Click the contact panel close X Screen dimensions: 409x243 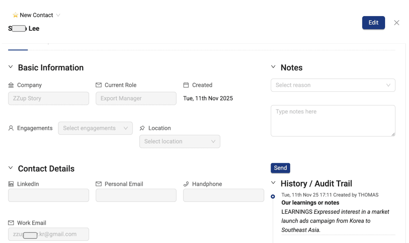pyautogui.click(x=396, y=22)
